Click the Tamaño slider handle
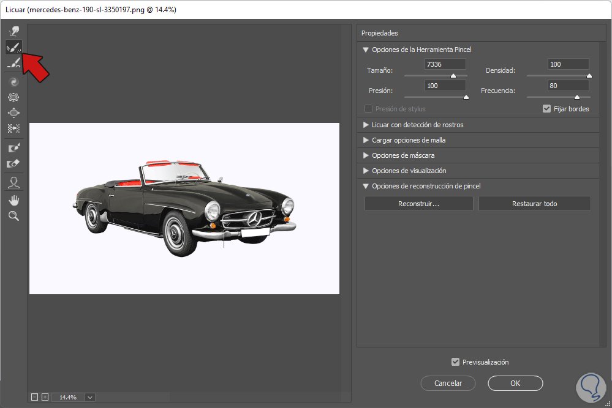This screenshot has width=612, height=408. (x=453, y=76)
